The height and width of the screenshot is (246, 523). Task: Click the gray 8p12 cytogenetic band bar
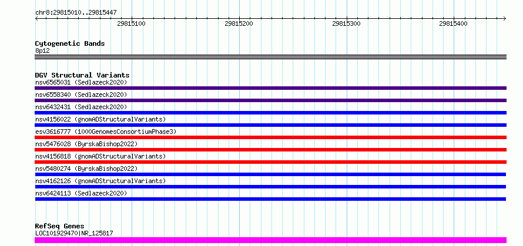[270, 57]
